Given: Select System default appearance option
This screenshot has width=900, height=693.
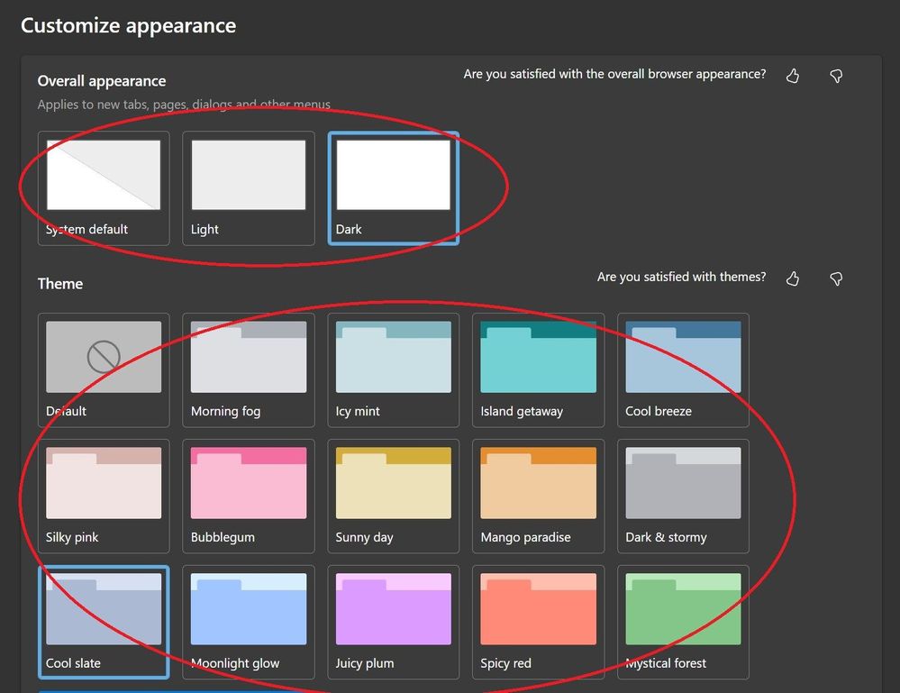Looking at the screenshot, I should point(104,188).
